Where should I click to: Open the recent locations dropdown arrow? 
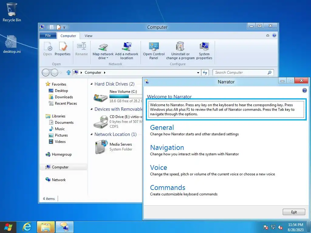61,73
